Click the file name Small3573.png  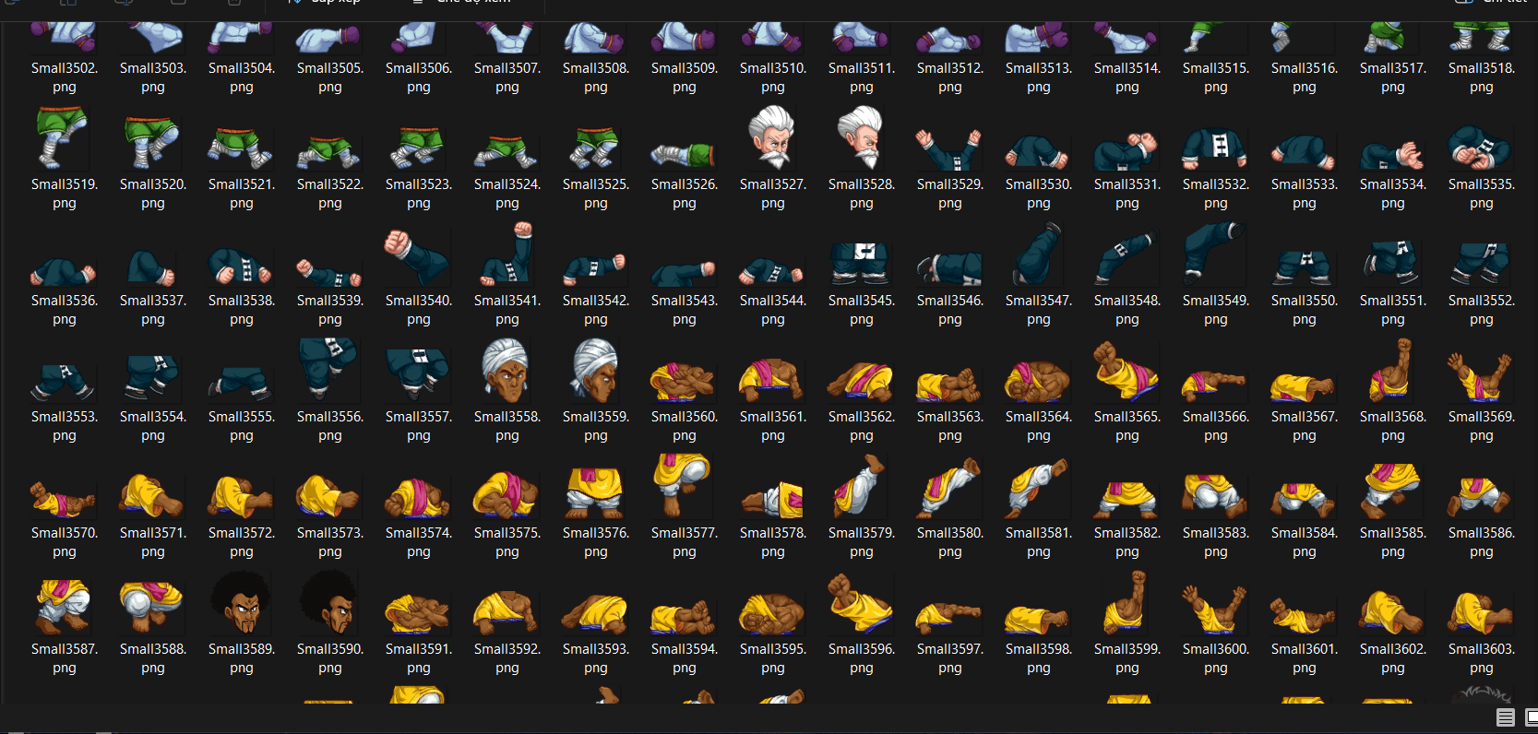[x=329, y=542]
